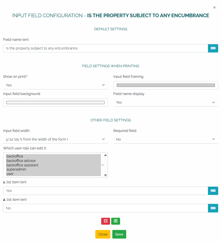Image resolution: width=221 pixels, height=243 pixels.
Task: Click the green Save button
Action: [x=119, y=234]
